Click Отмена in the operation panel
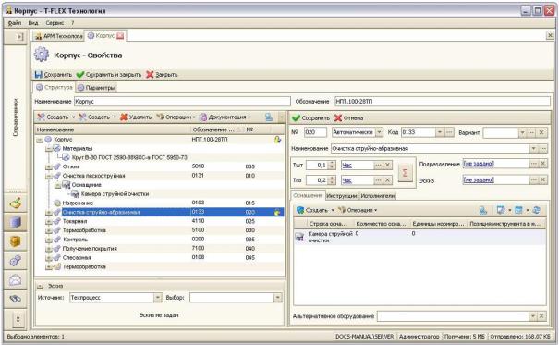 click(x=348, y=117)
